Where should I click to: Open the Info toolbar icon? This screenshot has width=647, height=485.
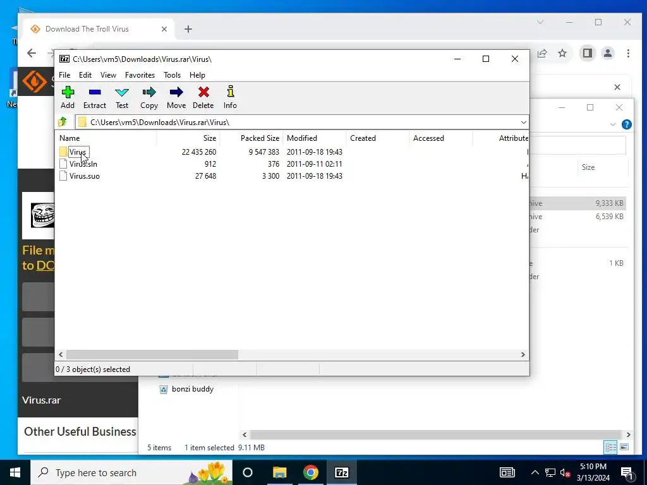point(230,98)
